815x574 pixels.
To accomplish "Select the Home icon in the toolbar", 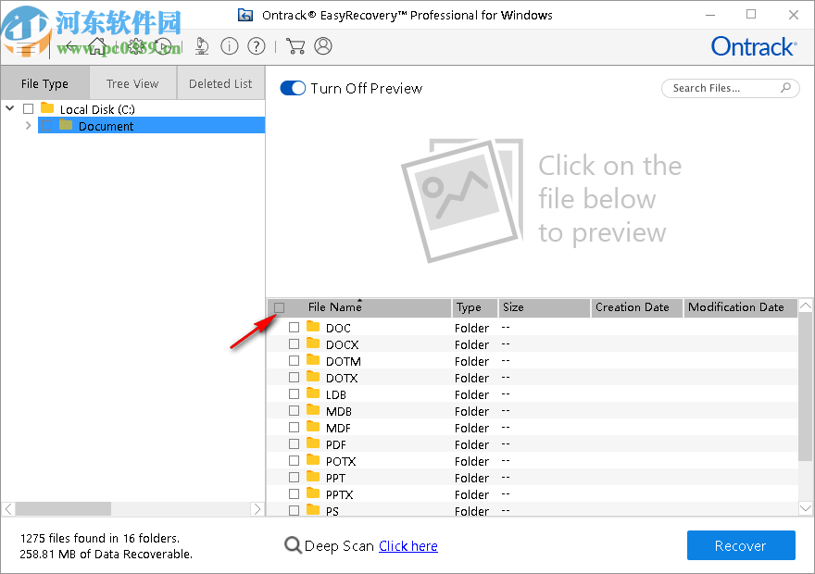I will [97, 46].
